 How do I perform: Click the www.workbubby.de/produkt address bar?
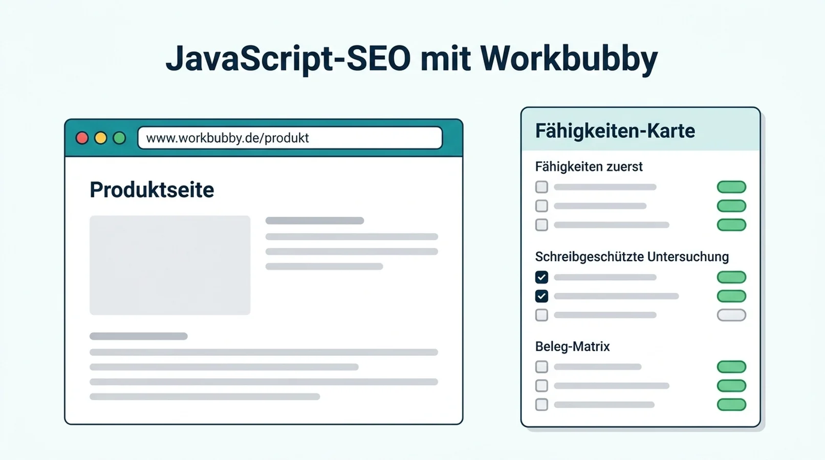pos(290,138)
